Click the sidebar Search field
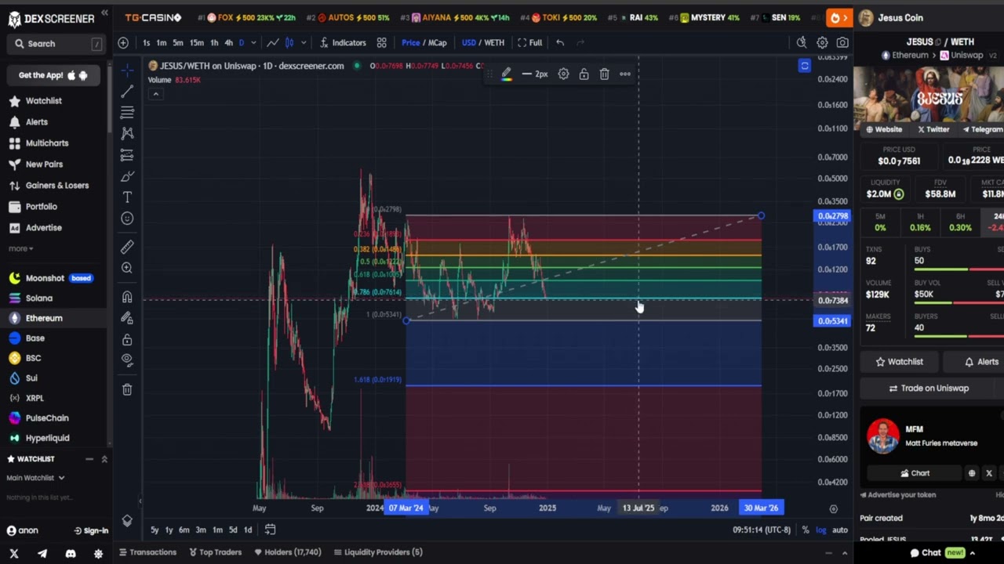 pyautogui.click(x=55, y=44)
